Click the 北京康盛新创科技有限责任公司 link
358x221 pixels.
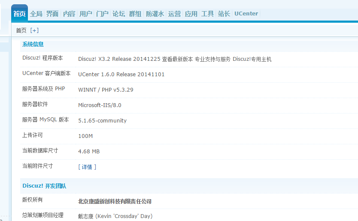point(115,201)
